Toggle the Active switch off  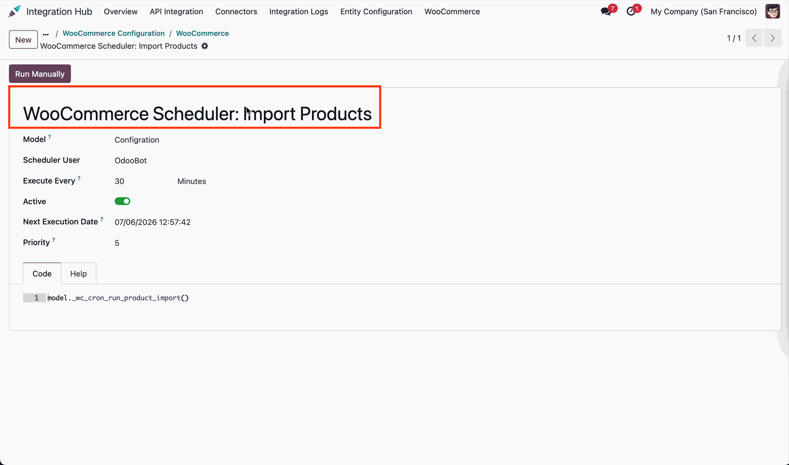point(122,201)
